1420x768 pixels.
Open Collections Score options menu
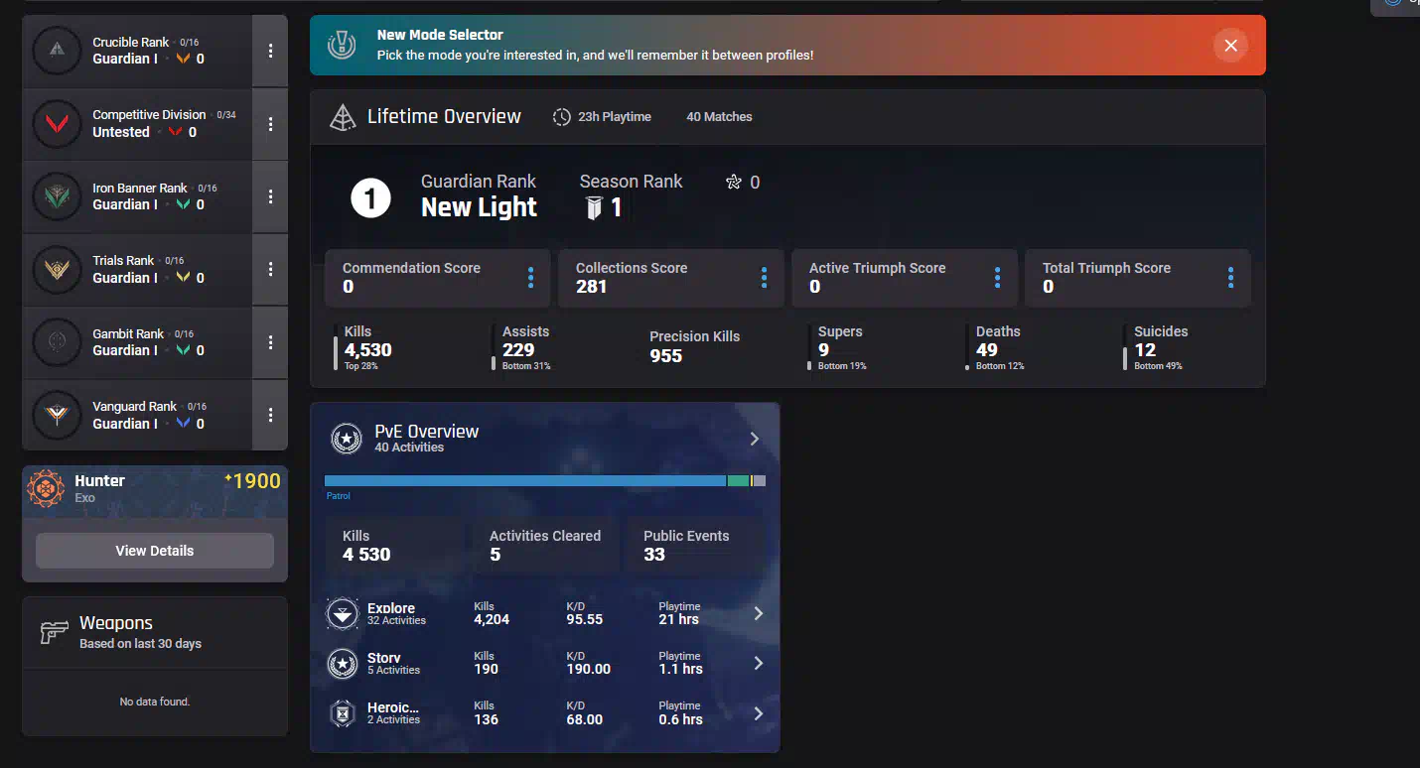[x=764, y=278]
